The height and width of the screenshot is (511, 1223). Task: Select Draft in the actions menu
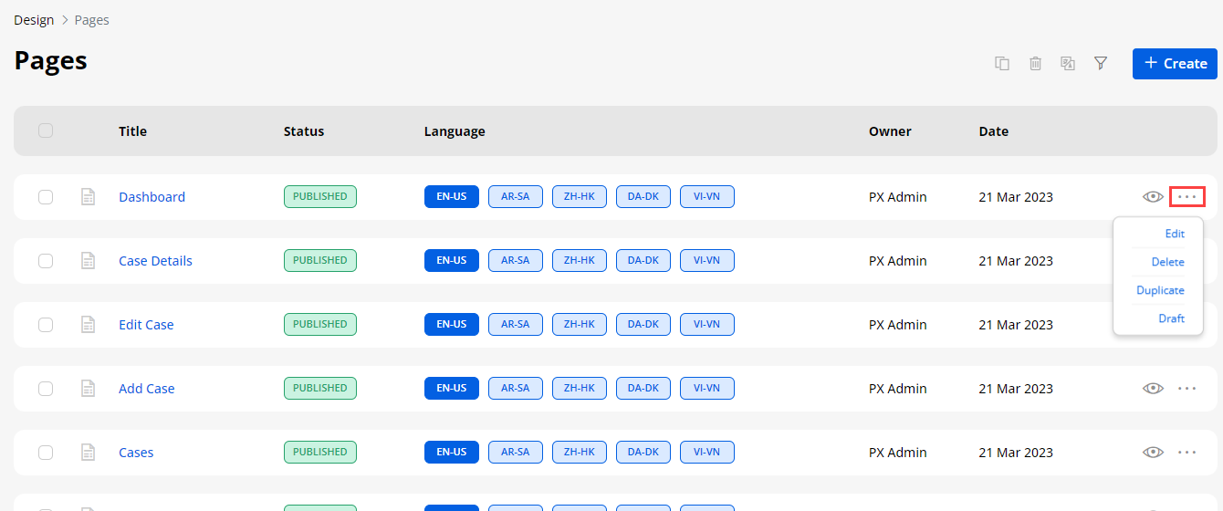tap(1171, 318)
